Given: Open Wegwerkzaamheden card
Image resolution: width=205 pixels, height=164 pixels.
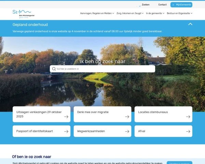Looking at the screenshot, I should 102,131.
